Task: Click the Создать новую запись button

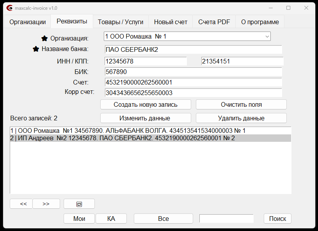Action: tap(146, 104)
